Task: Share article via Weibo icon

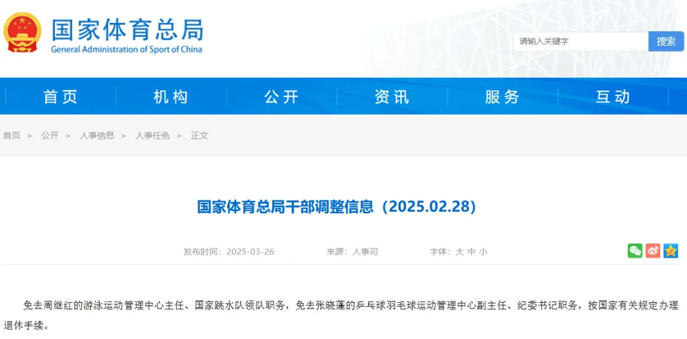Action: pos(653,251)
